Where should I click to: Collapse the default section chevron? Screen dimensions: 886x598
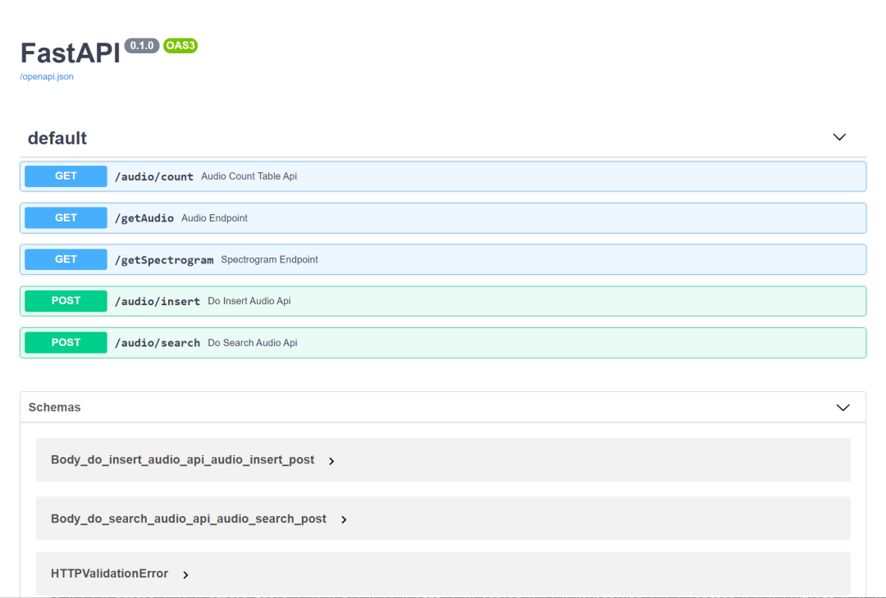(839, 137)
